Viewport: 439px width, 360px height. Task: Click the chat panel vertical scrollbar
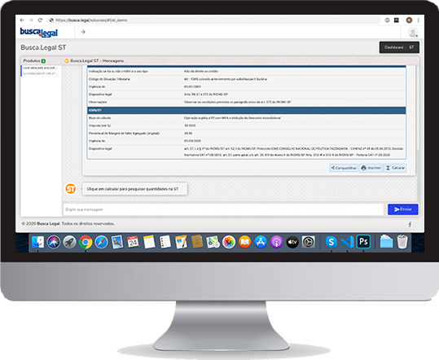[418, 108]
